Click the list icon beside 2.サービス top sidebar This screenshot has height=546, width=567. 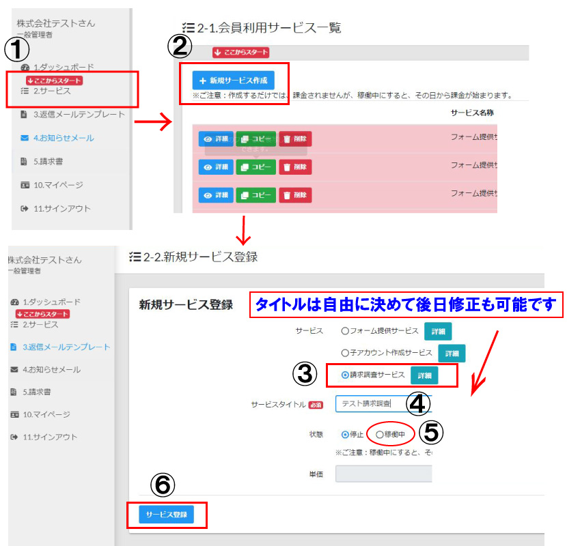[x=25, y=91]
